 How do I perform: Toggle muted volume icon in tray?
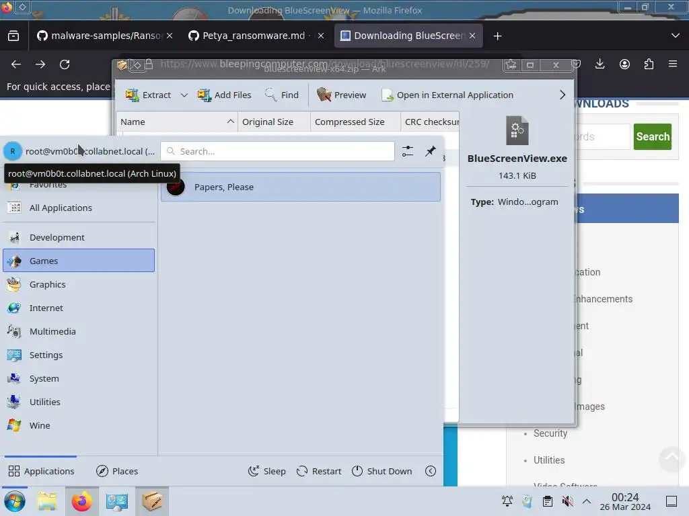567,501
